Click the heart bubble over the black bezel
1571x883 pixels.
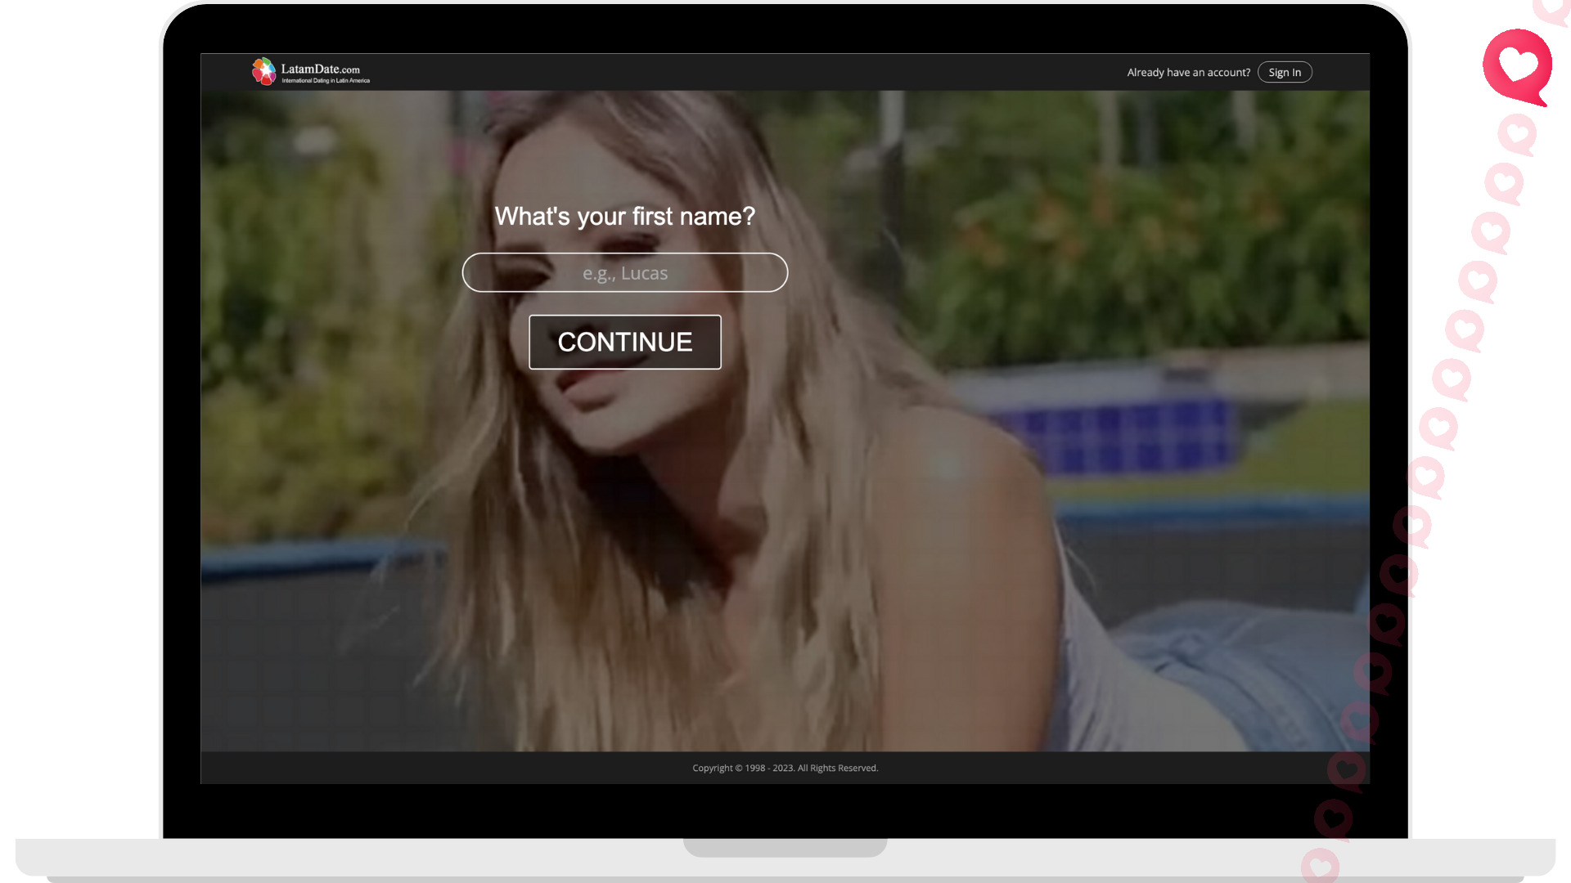click(x=1334, y=818)
